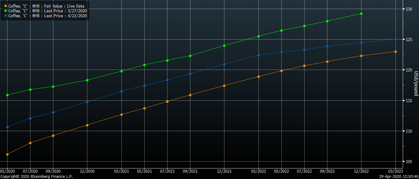Click the 07/2021 x-axis date label

[x=167, y=171]
